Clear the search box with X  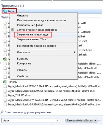click(58, 120)
